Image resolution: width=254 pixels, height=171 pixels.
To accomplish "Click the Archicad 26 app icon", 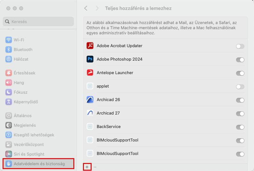I will pos(90,99).
